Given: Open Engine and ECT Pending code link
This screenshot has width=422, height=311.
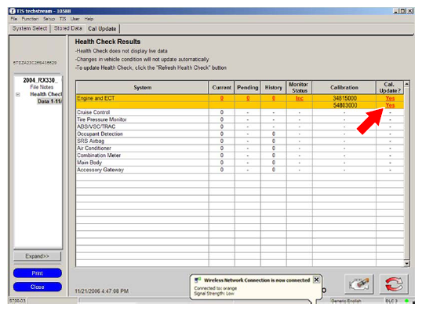Looking at the screenshot, I should [x=248, y=98].
